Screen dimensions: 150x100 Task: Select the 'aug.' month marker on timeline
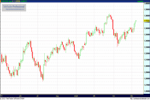coord(57,96)
